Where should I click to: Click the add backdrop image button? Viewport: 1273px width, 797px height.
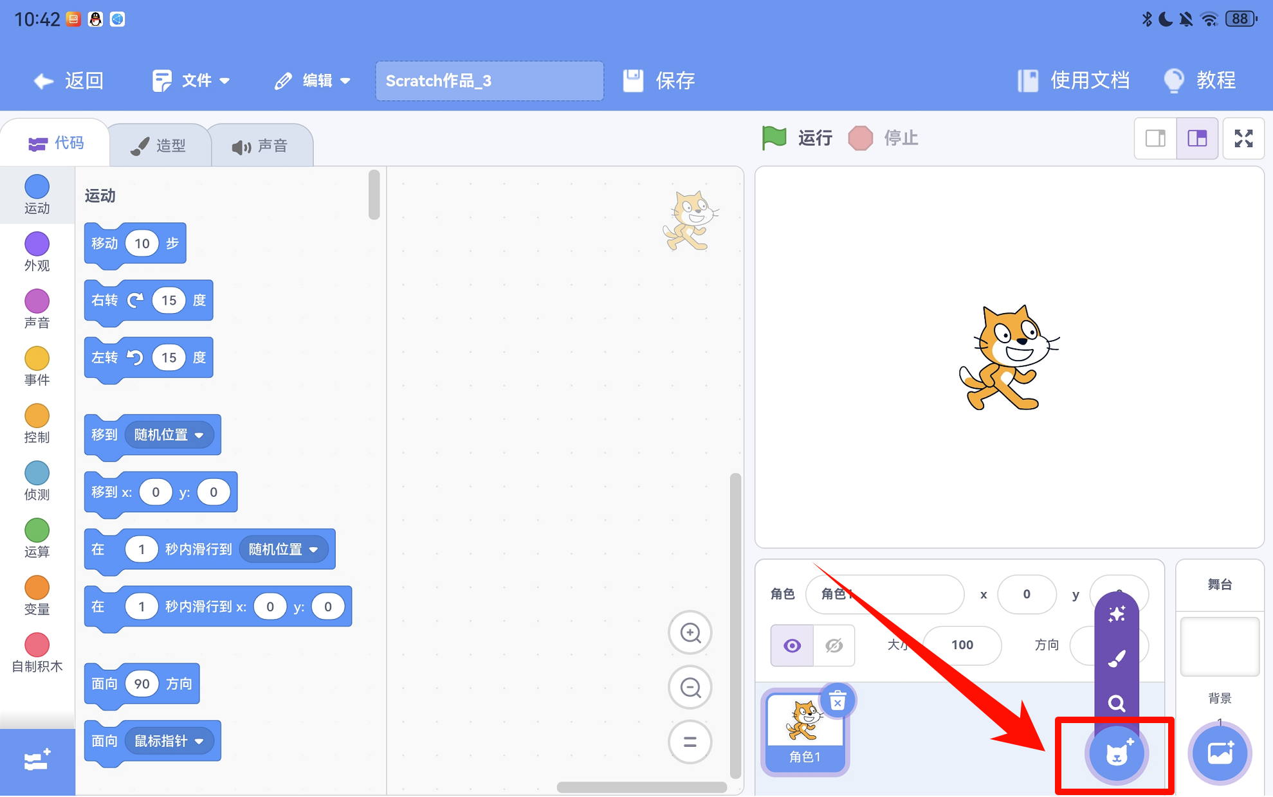[x=1220, y=754]
